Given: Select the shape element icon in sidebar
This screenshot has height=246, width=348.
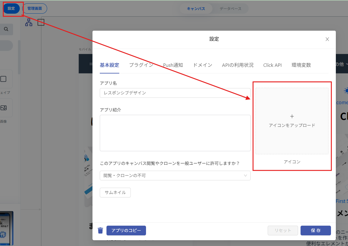Looking at the screenshot, I should click(x=4, y=79).
